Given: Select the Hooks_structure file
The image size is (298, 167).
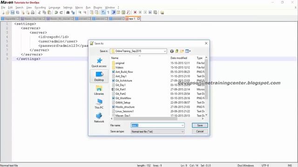Looking at the screenshot, I should tap(123, 107).
